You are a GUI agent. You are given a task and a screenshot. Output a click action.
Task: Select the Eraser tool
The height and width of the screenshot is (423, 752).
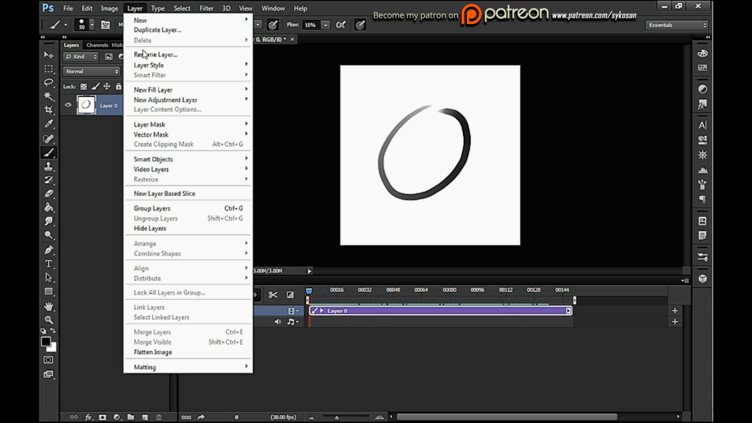click(49, 194)
